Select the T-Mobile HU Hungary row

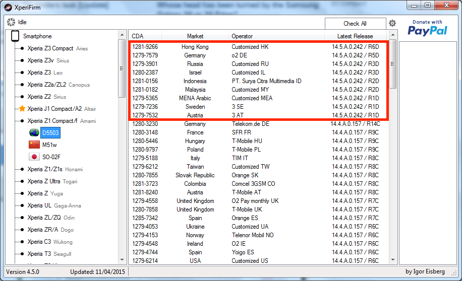tap(259, 141)
